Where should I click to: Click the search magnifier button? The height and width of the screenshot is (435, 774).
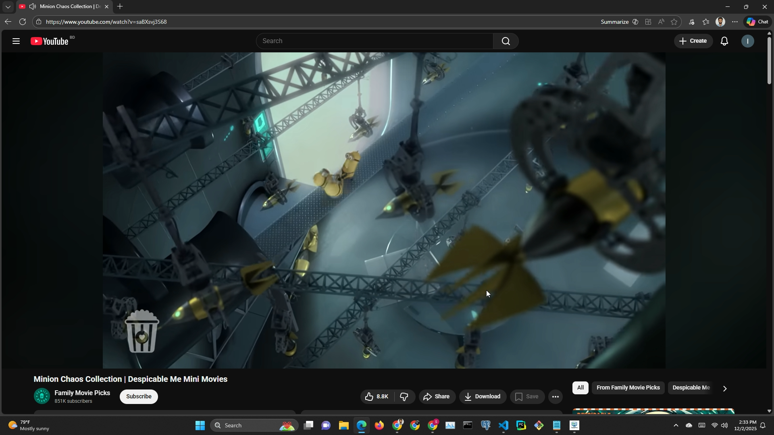[506, 41]
